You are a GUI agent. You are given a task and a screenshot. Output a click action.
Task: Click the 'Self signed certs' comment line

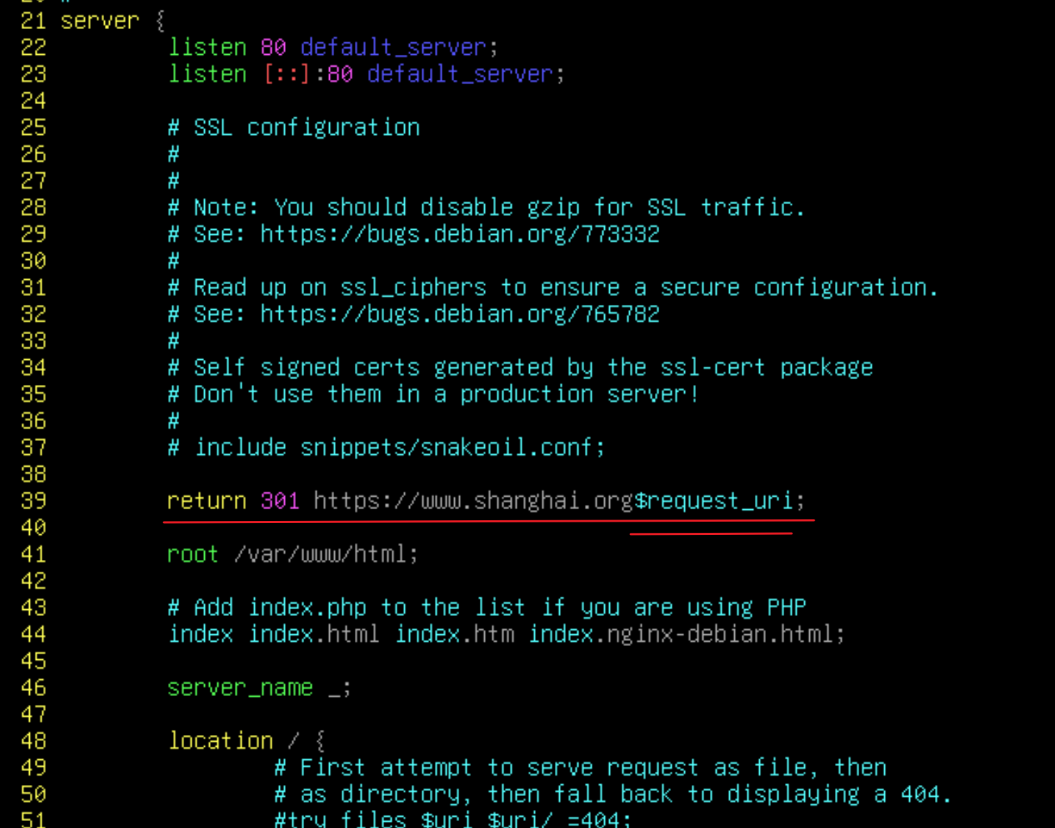(x=521, y=367)
